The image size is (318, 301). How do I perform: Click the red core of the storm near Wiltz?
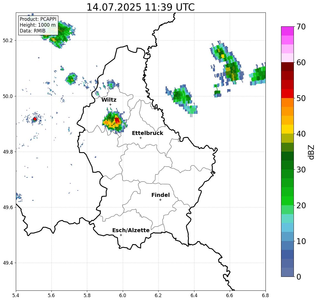(x=117, y=120)
